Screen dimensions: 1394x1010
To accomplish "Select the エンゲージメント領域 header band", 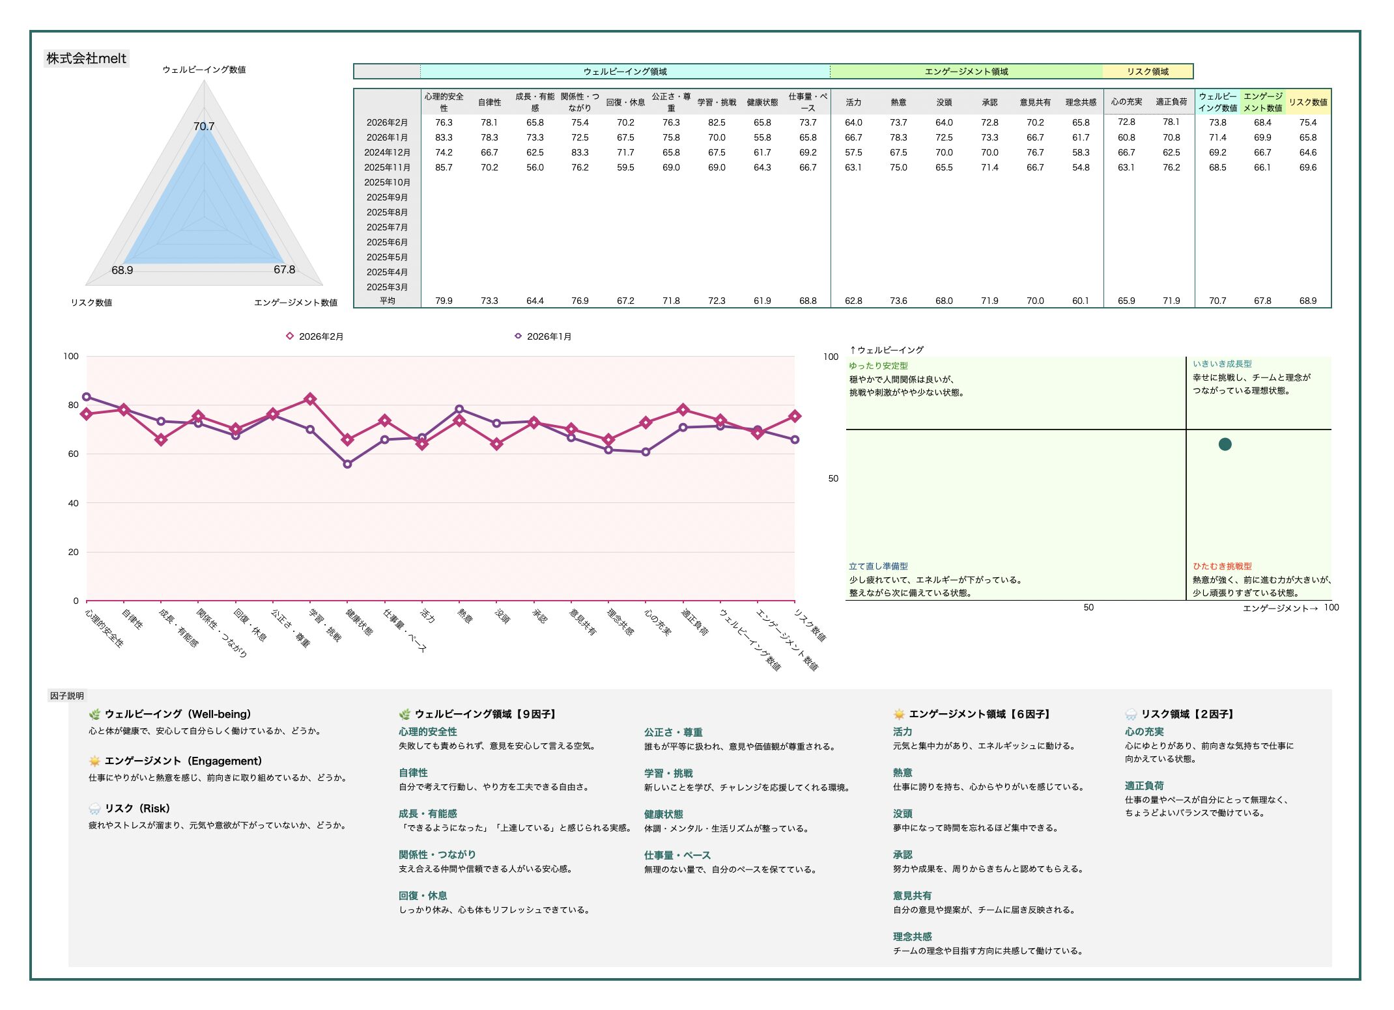I will coord(966,72).
